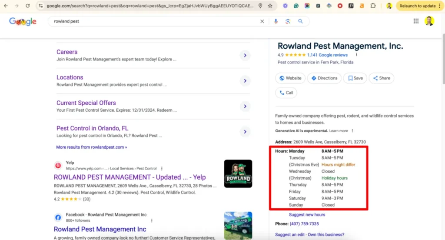Click the magnifying glass search icon

coord(300,21)
